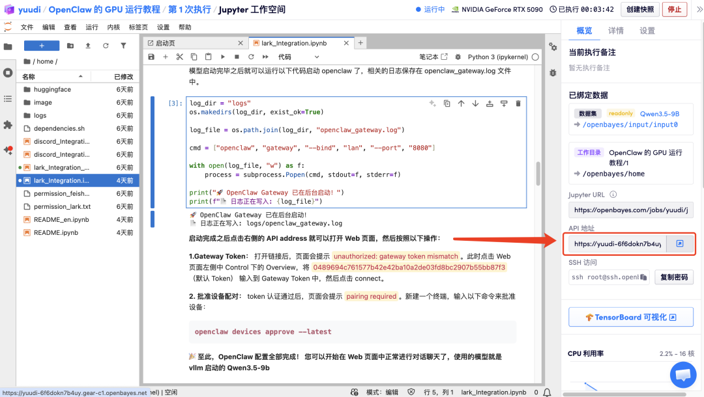Viewport: 704px width, 397px height.
Task: Open the API 地址 external link icon
Action: (680, 244)
